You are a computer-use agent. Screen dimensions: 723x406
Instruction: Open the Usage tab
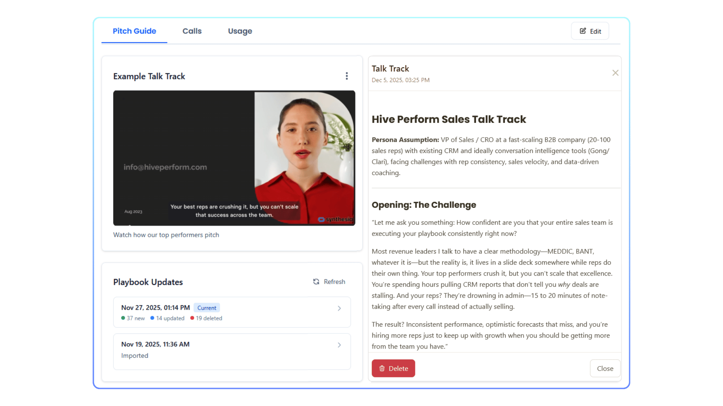(x=240, y=31)
